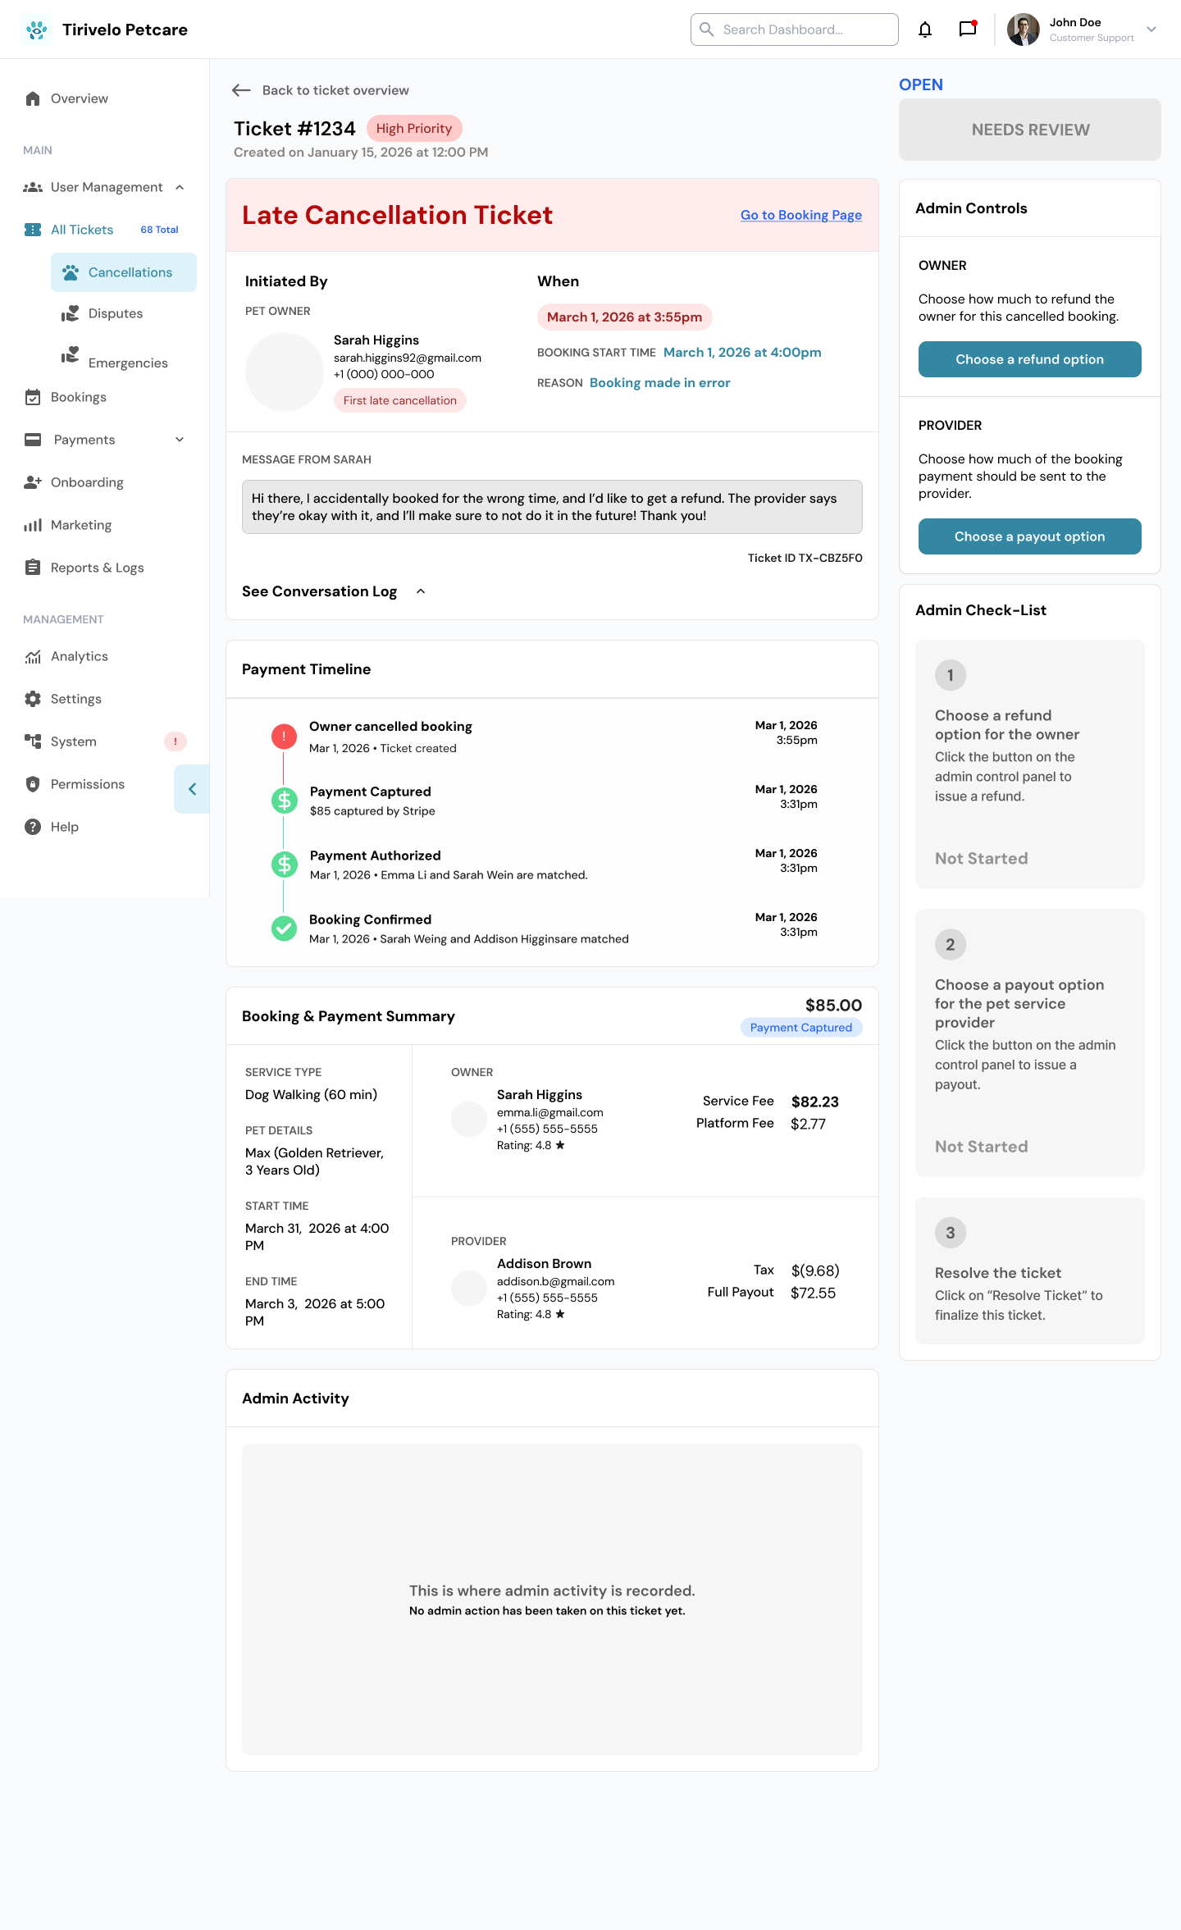Click the Permissions shield icon
This screenshot has height=1930, width=1181.
(33, 784)
